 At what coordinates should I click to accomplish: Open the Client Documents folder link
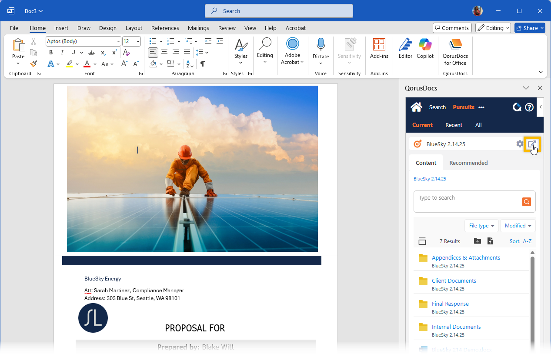click(x=454, y=281)
